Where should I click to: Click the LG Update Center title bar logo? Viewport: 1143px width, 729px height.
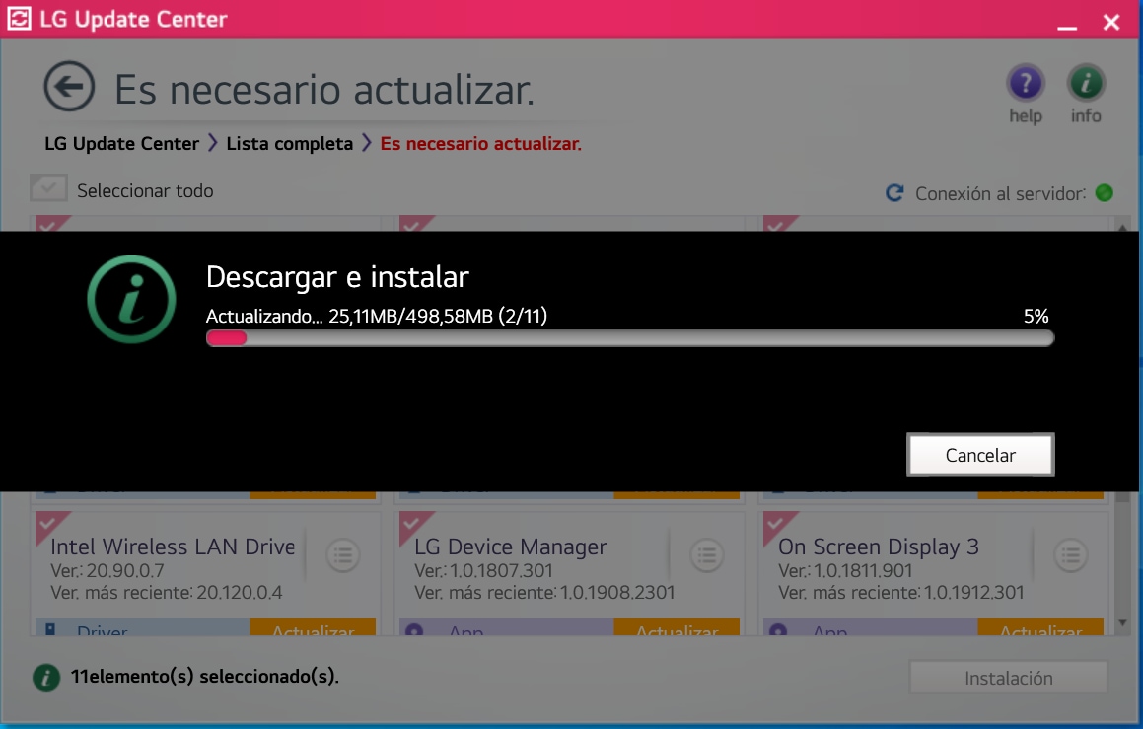coord(19,18)
